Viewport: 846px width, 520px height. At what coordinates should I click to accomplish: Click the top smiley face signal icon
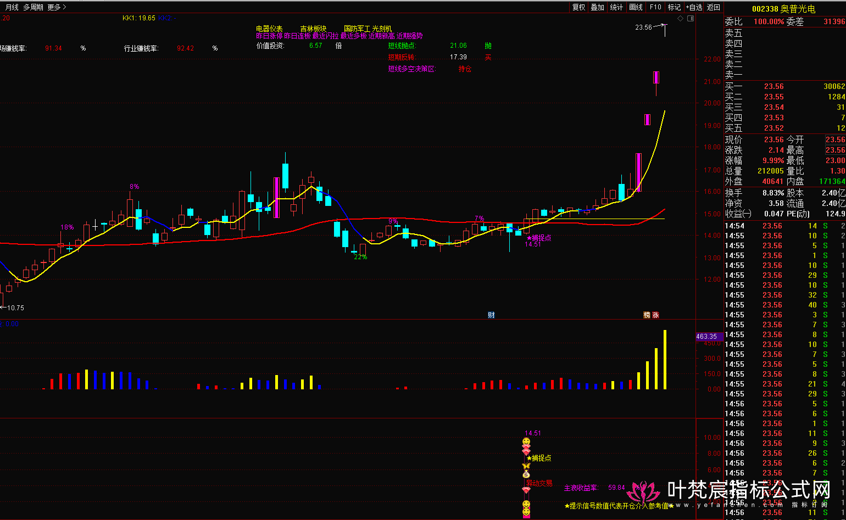click(x=526, y=441)
